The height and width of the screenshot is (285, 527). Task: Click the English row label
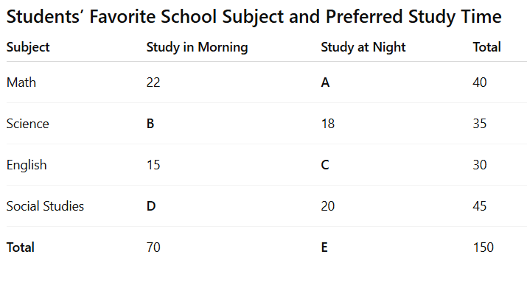27,165
